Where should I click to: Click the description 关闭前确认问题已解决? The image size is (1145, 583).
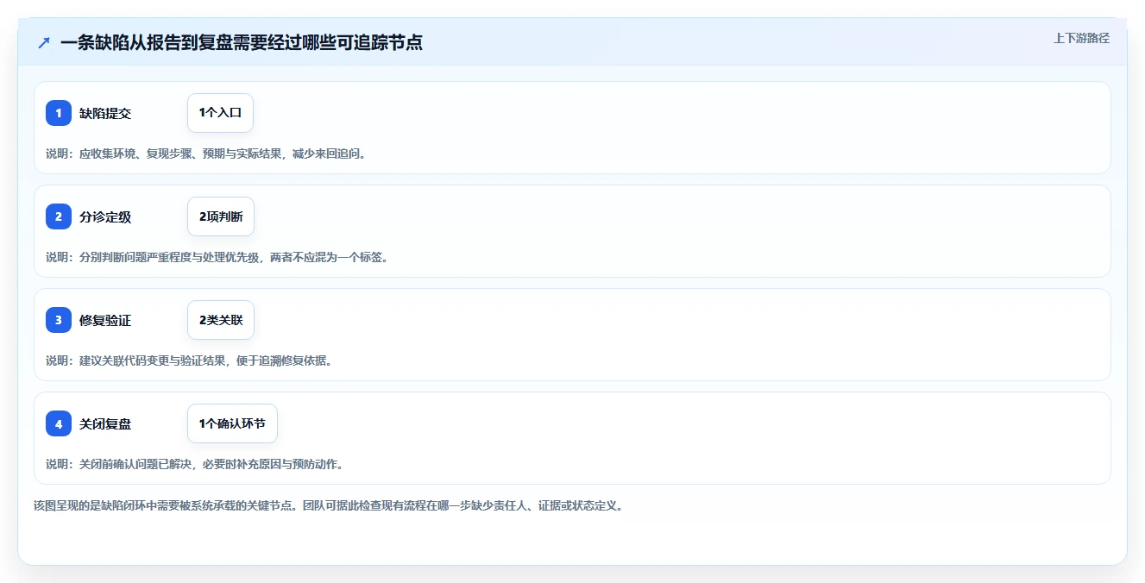(x=195, y=464)
